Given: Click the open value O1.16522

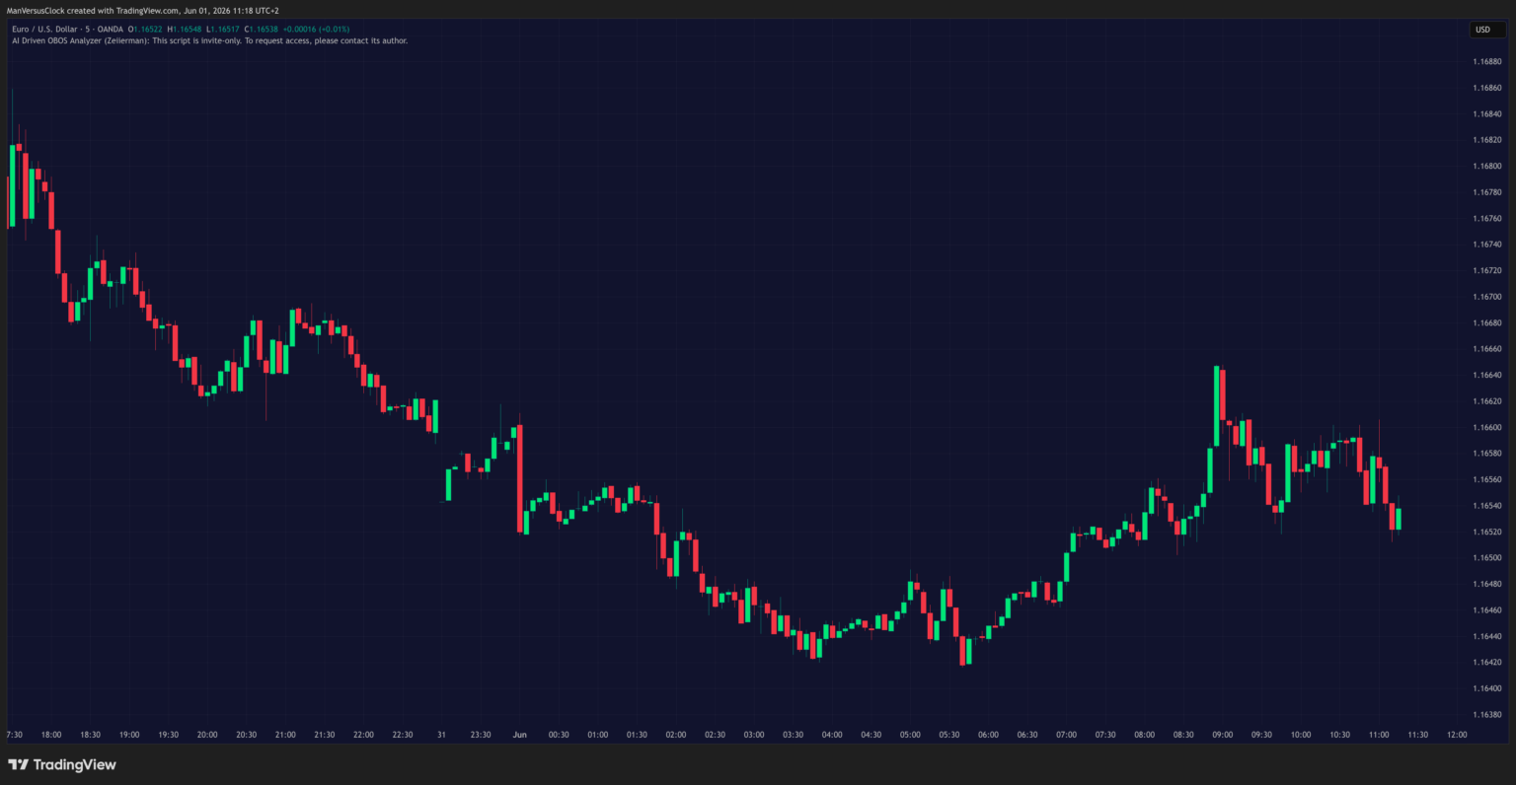Looking at the screenshot, I should [146, 30].
